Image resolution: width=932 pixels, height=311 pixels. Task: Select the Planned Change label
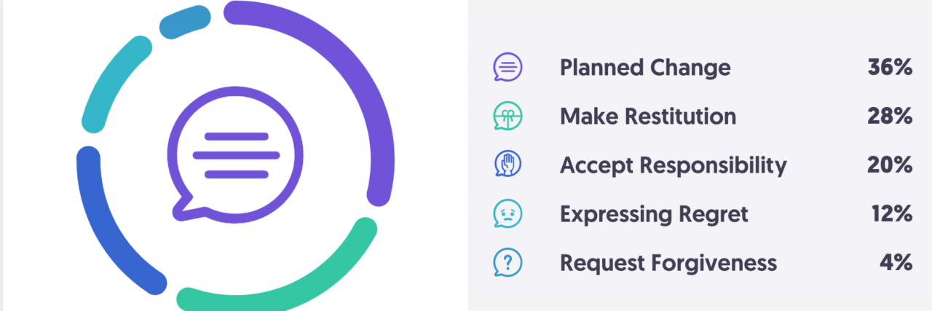(645, 68)
